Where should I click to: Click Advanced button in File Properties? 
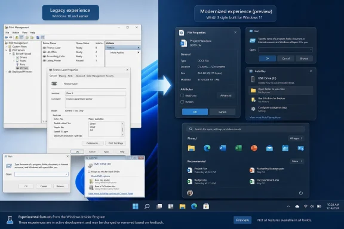tap(226, 95)
